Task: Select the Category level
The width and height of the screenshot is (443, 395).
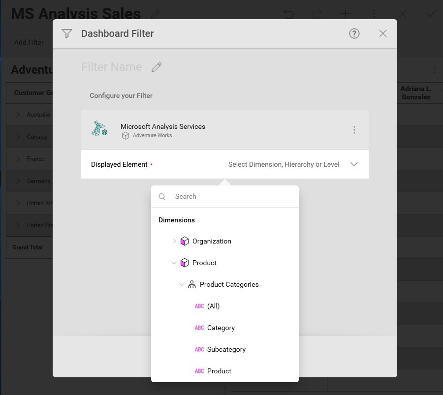Action: tap(221, 328)
